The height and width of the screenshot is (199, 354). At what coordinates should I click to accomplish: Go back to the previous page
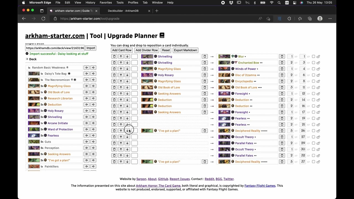(x=24, y=19)
